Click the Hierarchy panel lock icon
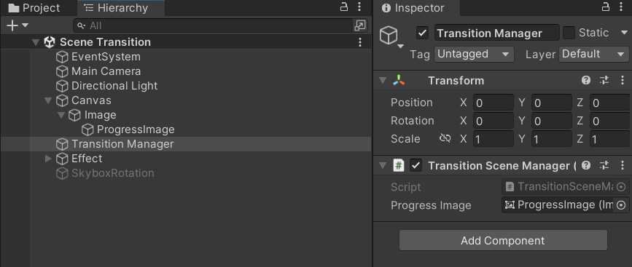The image size is (632, 267). coord(344,7)
